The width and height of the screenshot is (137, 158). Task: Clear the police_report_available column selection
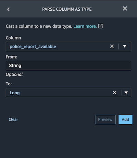[112, 46]
